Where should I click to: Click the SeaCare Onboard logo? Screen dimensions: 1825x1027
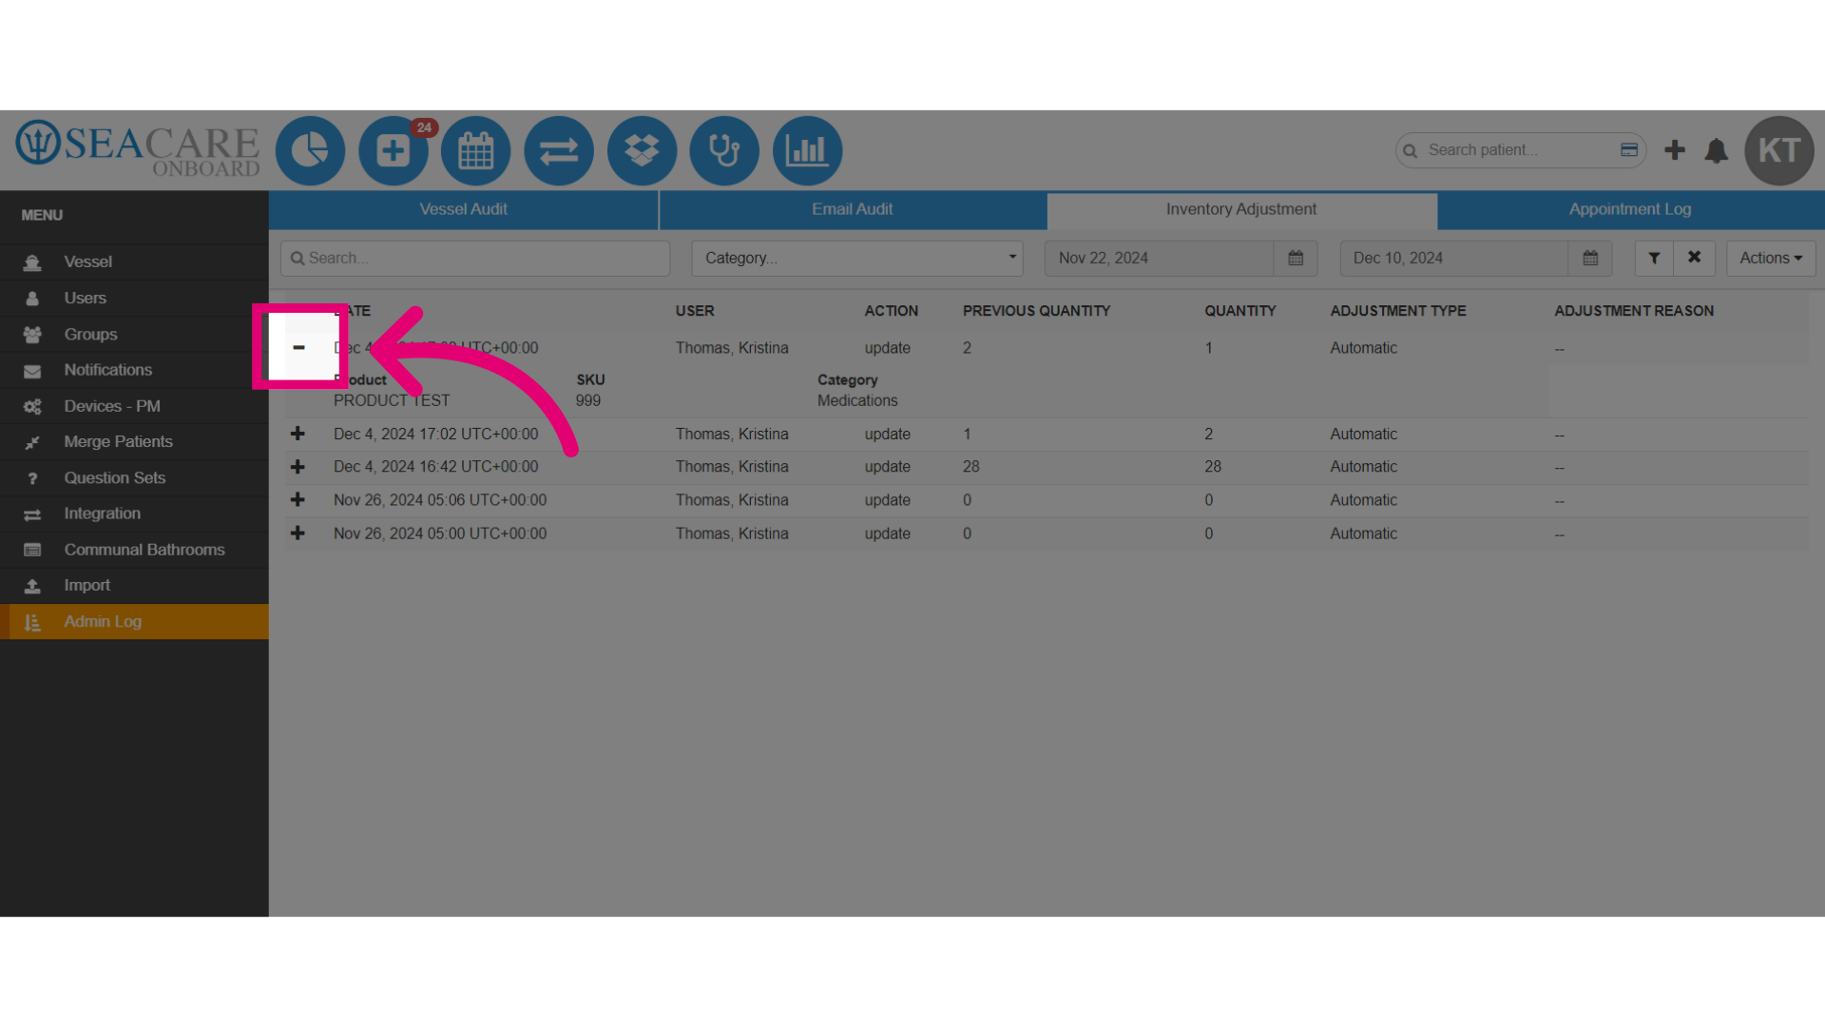click(x=138, y=148)
